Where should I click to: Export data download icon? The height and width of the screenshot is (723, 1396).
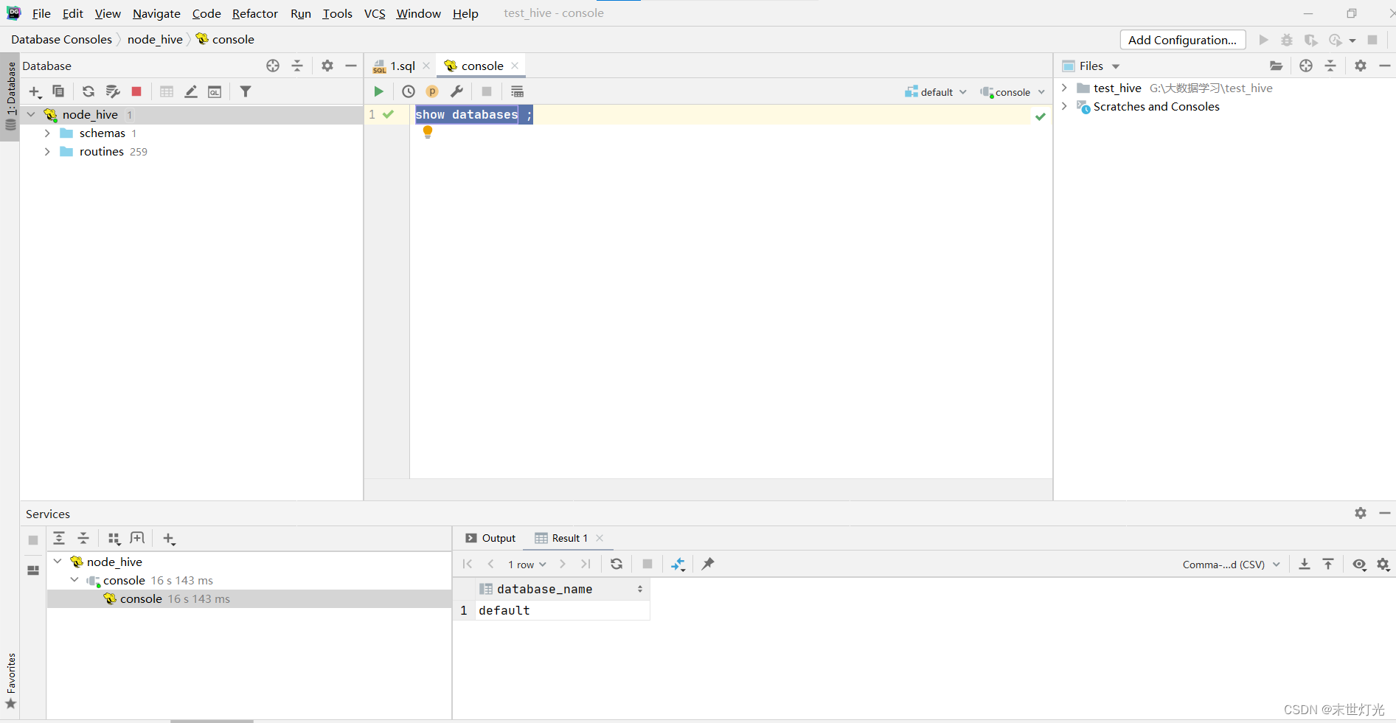tap(1305, 564)
